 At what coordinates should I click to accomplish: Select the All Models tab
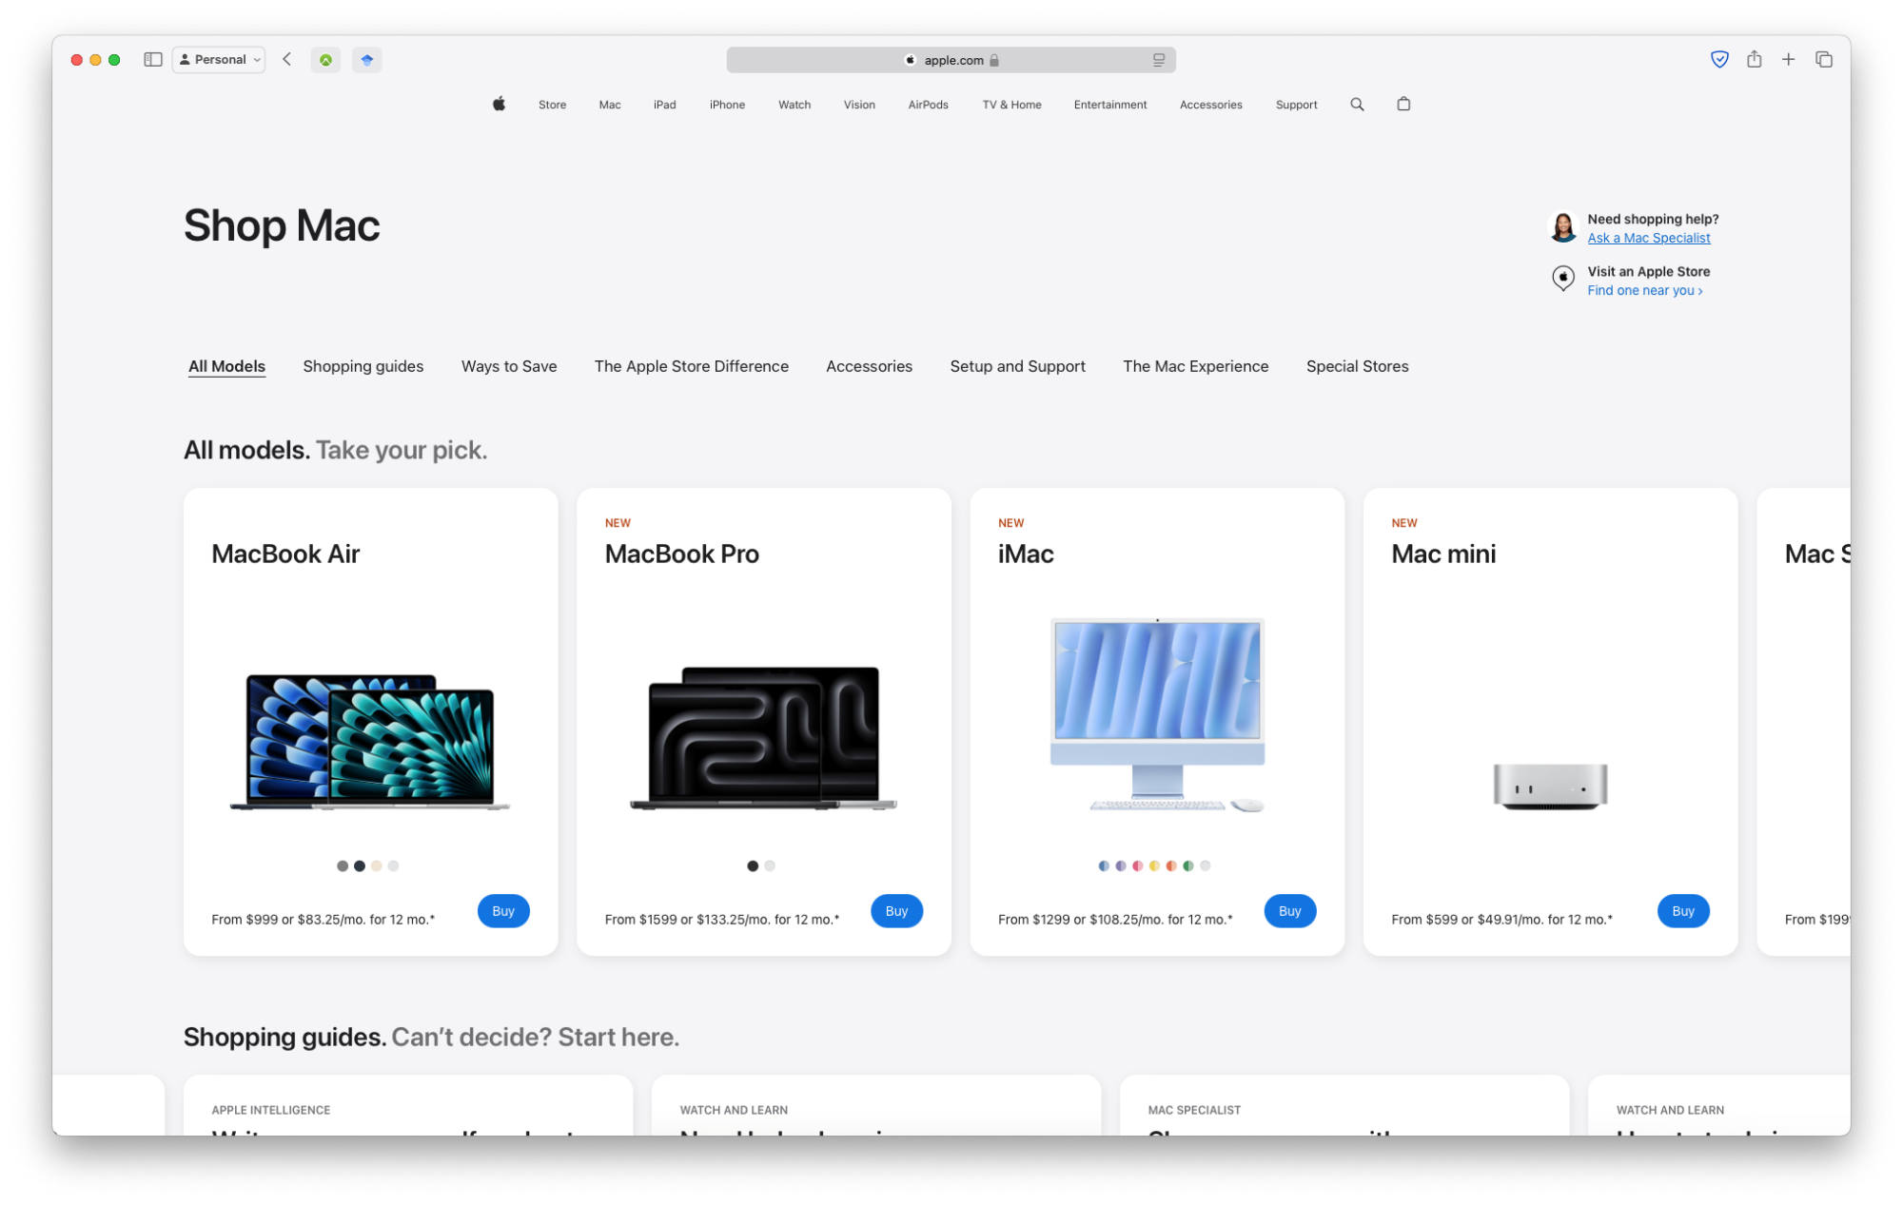click(226, 366)
